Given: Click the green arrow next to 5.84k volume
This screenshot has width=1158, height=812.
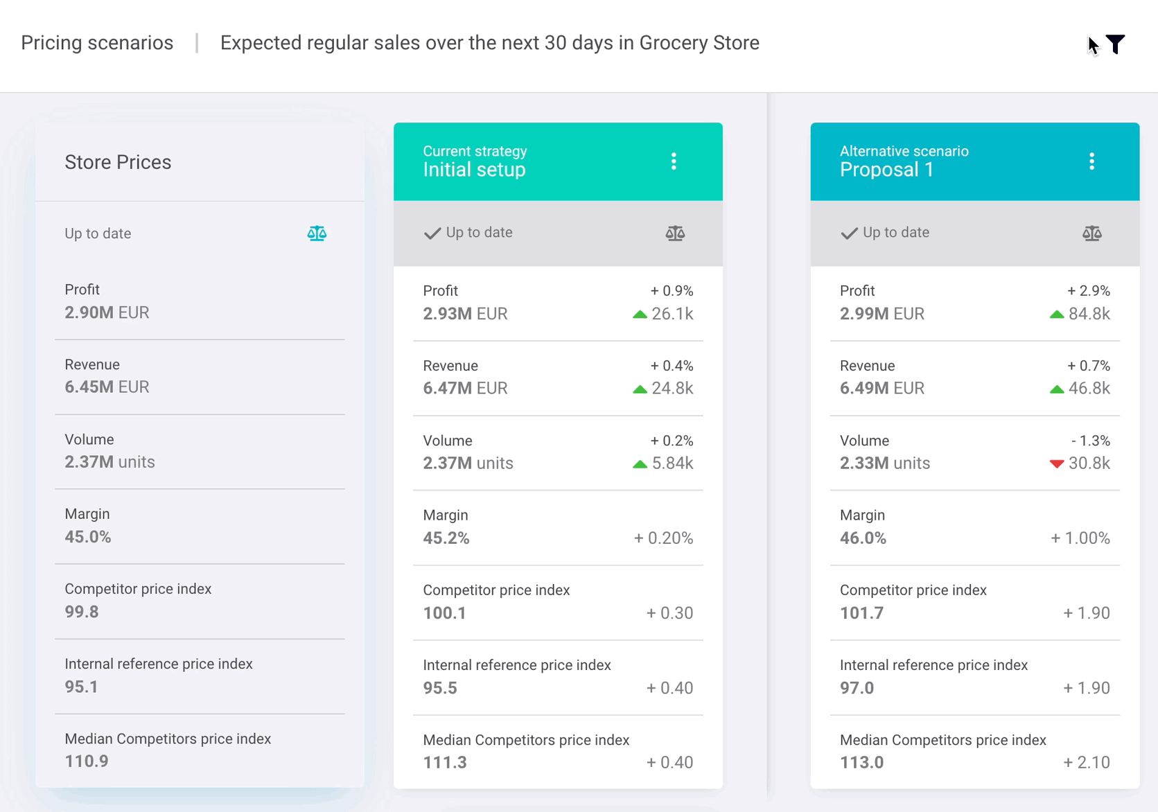Looking at the screenshot, I should pyautogui.click(x=640, y=464).
